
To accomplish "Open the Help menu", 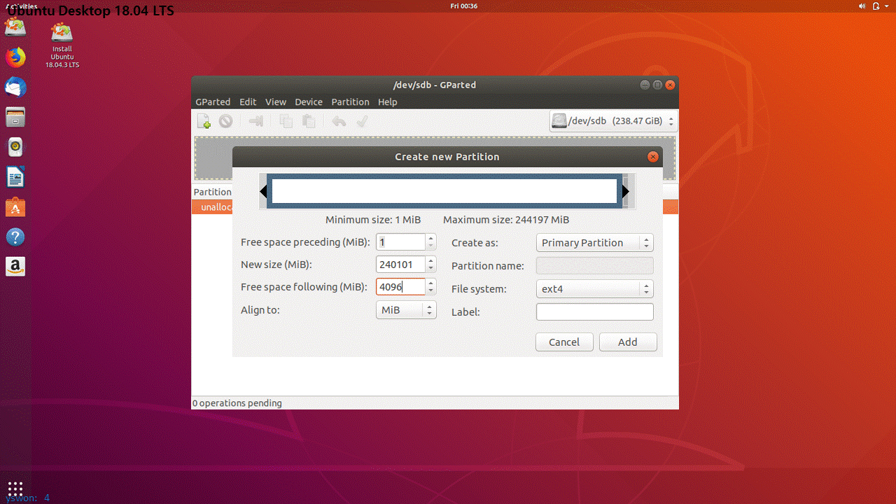I will click(x=387, y=101).
